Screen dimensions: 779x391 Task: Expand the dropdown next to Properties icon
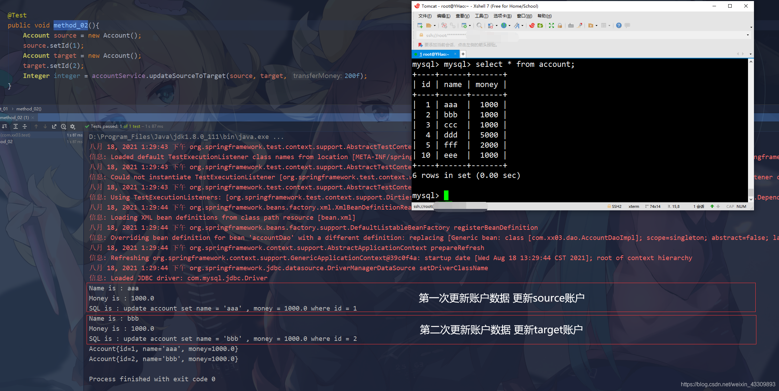point(470,25)
